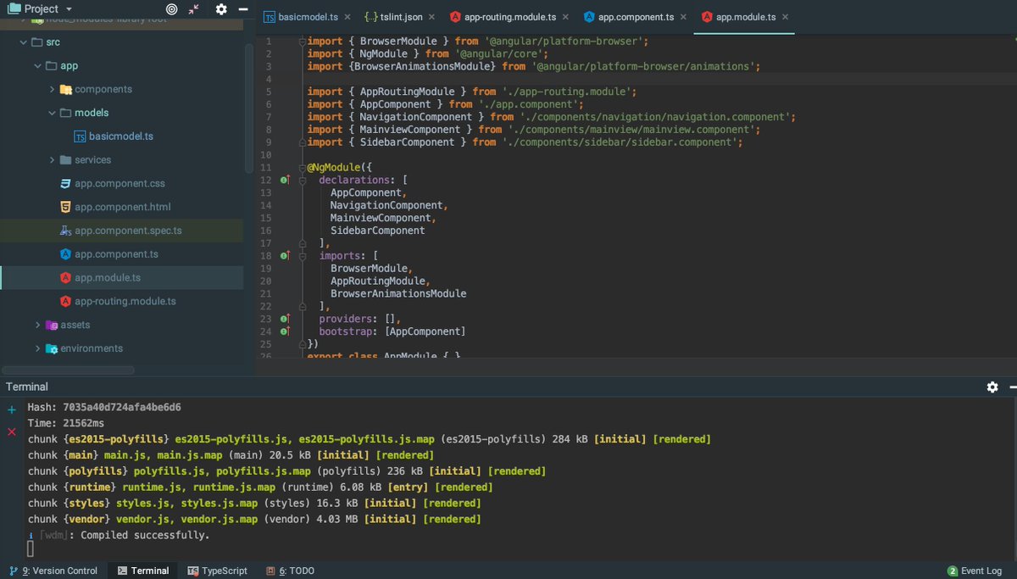Expand the components folder
Image resolution: width=1017 pixels, height=579 pixels.
point(52,89)
